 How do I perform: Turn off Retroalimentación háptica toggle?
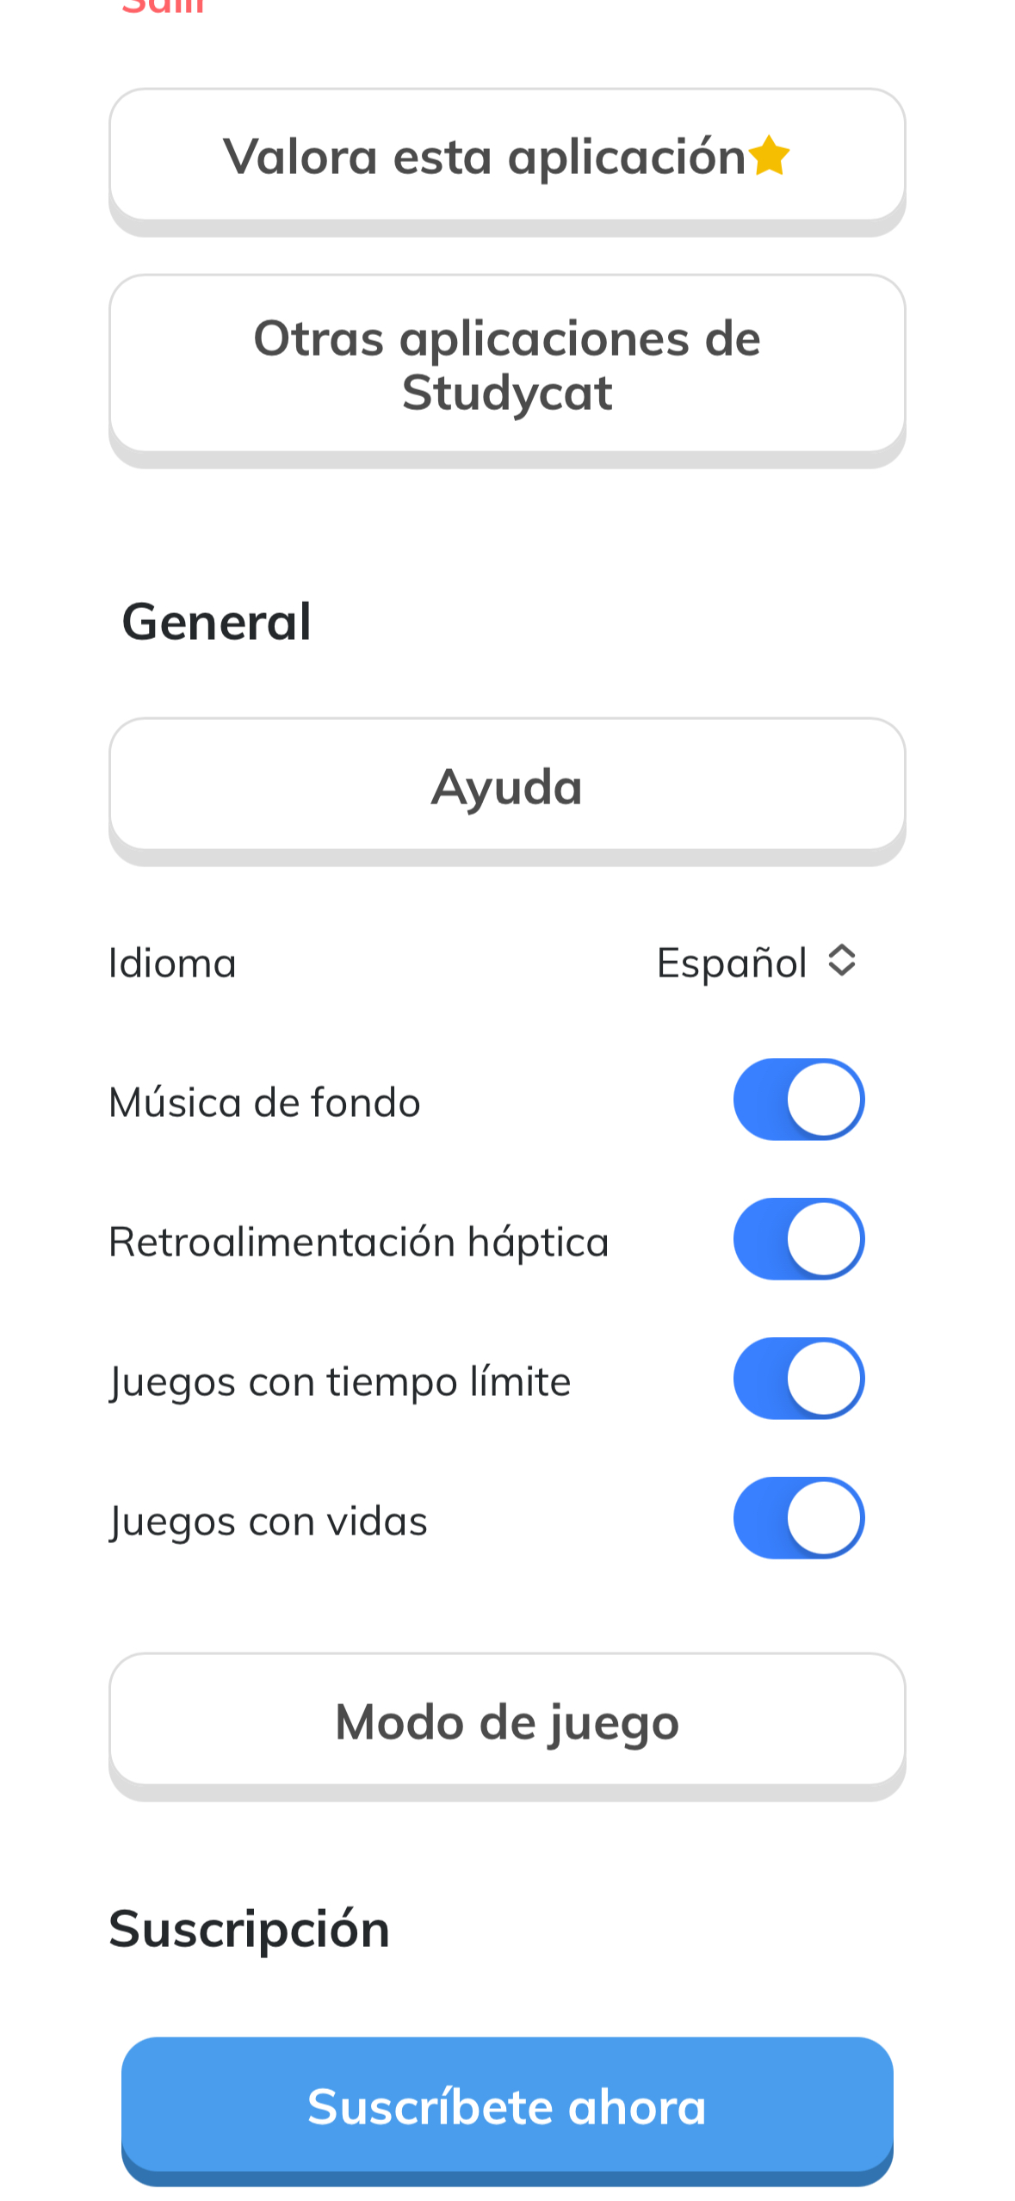tap(798, 1239)
